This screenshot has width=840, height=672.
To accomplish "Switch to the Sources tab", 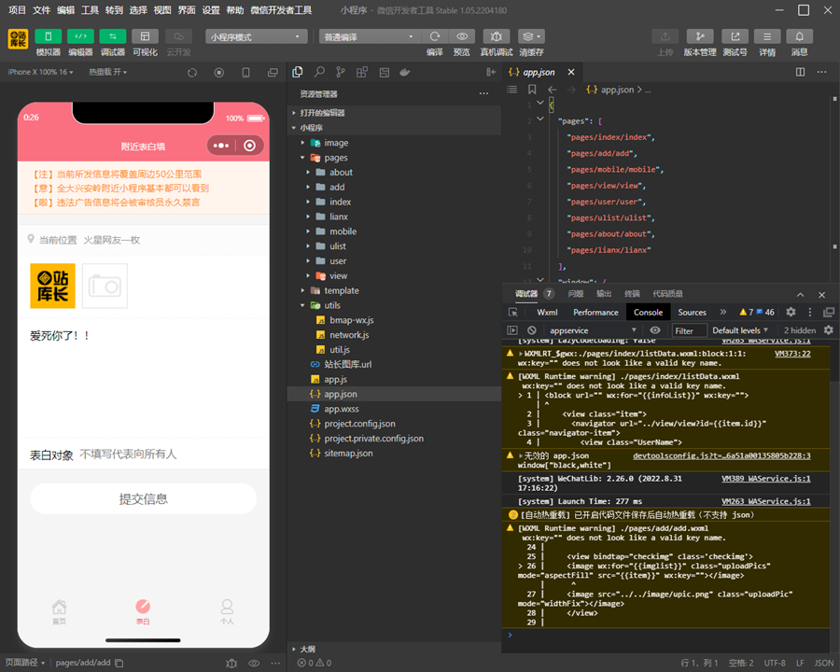I will click(692, 312).
